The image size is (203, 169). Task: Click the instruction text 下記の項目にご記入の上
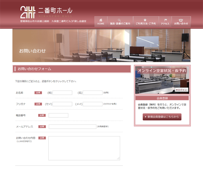(x=46, y=81)
